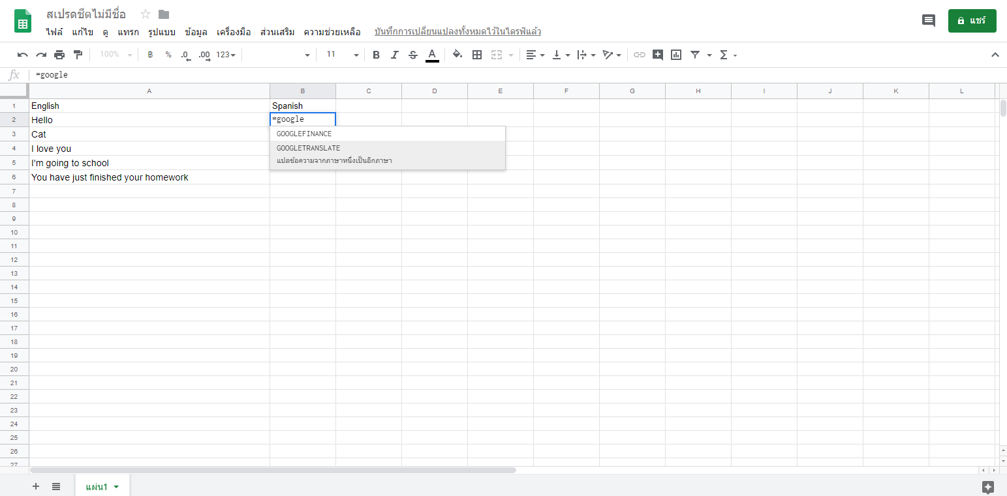Open the แผ่น1 tab dropdown arrow
The image size is (1007, 496).
point(117,487)
